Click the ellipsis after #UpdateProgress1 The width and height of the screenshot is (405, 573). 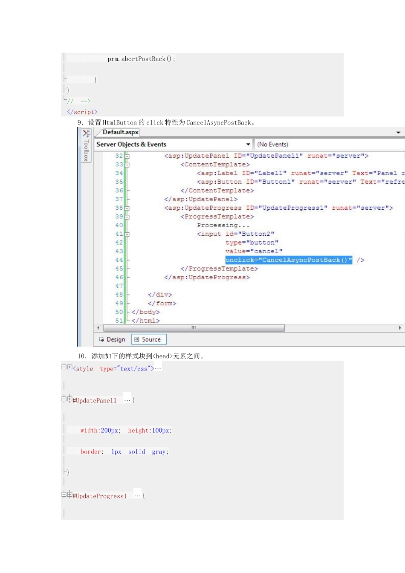pos(137,495)
